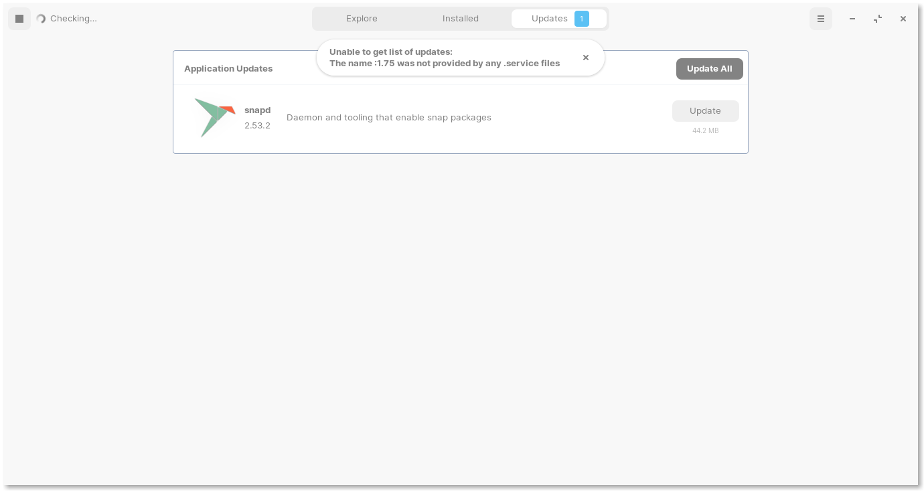Click the loading spinner beside Checking

[41, 19]
